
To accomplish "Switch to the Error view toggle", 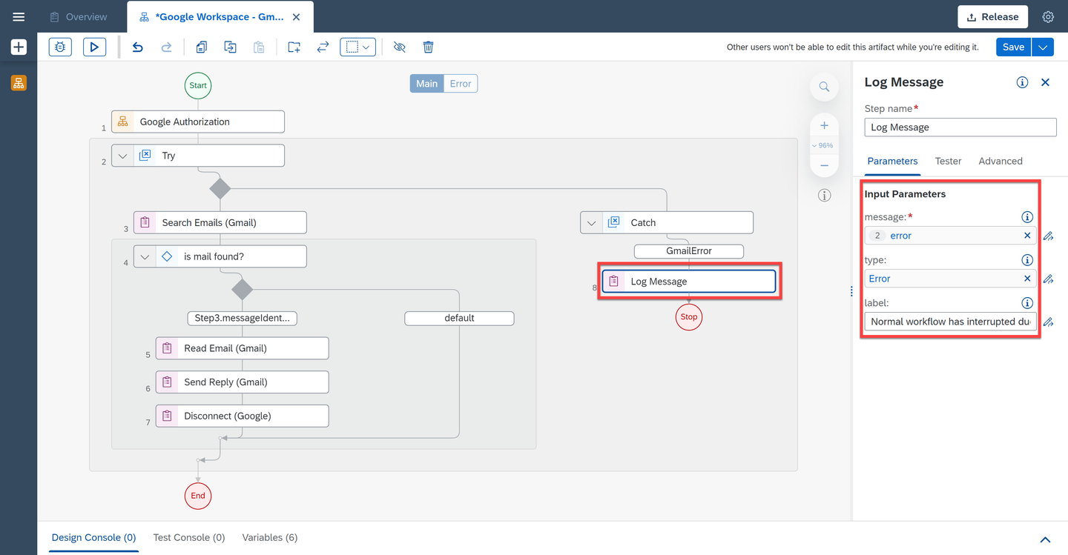I will click(x=461, y=84).
